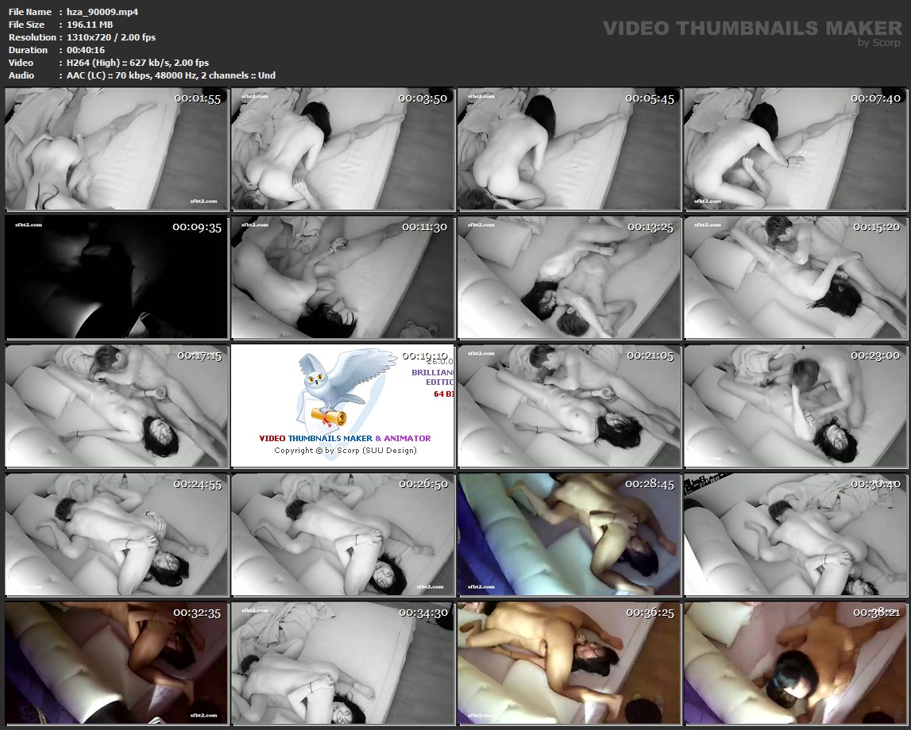Select the thumbnail stamped 00:17:15
The image size is (911, 730).
click(117, 406)
